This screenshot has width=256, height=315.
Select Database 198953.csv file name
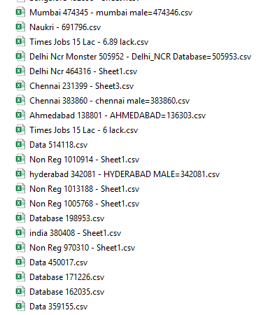pyautogui.click(x=67, y=218)
